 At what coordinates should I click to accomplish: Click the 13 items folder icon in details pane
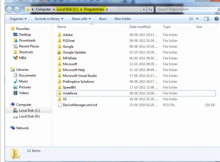(x=15, y=154)
